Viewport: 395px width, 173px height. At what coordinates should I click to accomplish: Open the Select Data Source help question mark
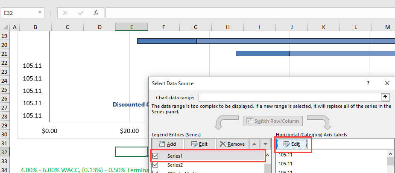[x=368, y=84]
